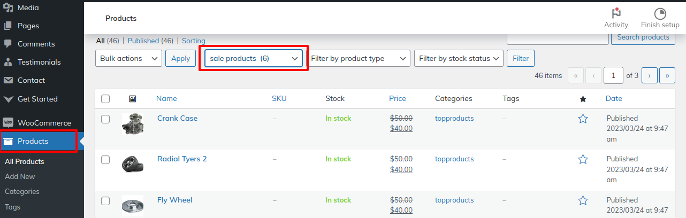Click the image column header icon
686x218 pixels.
tap(133, 99)
